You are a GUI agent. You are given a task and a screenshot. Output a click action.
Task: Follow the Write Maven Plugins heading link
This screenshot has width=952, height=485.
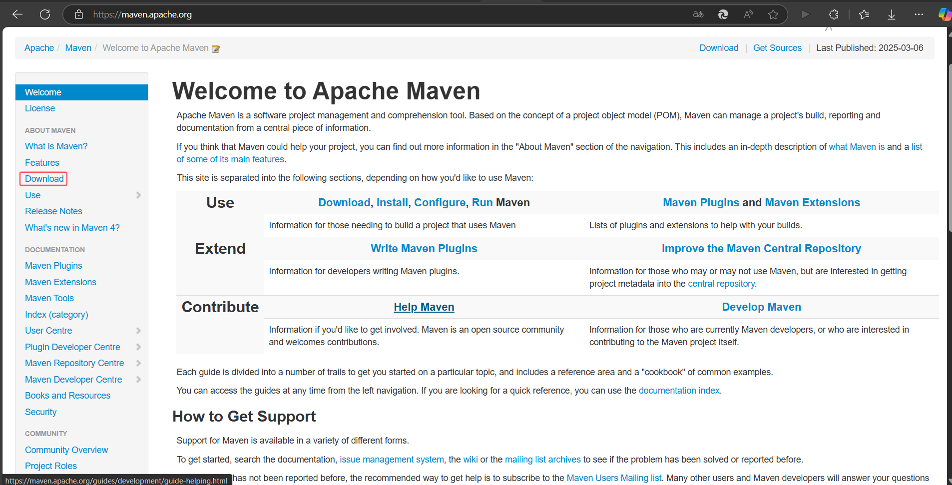click(x=424, y=249)
